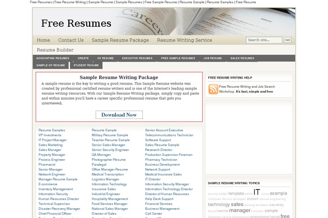Open the Help Desk Support link
The image size is (328, 218).
[160, 199]
